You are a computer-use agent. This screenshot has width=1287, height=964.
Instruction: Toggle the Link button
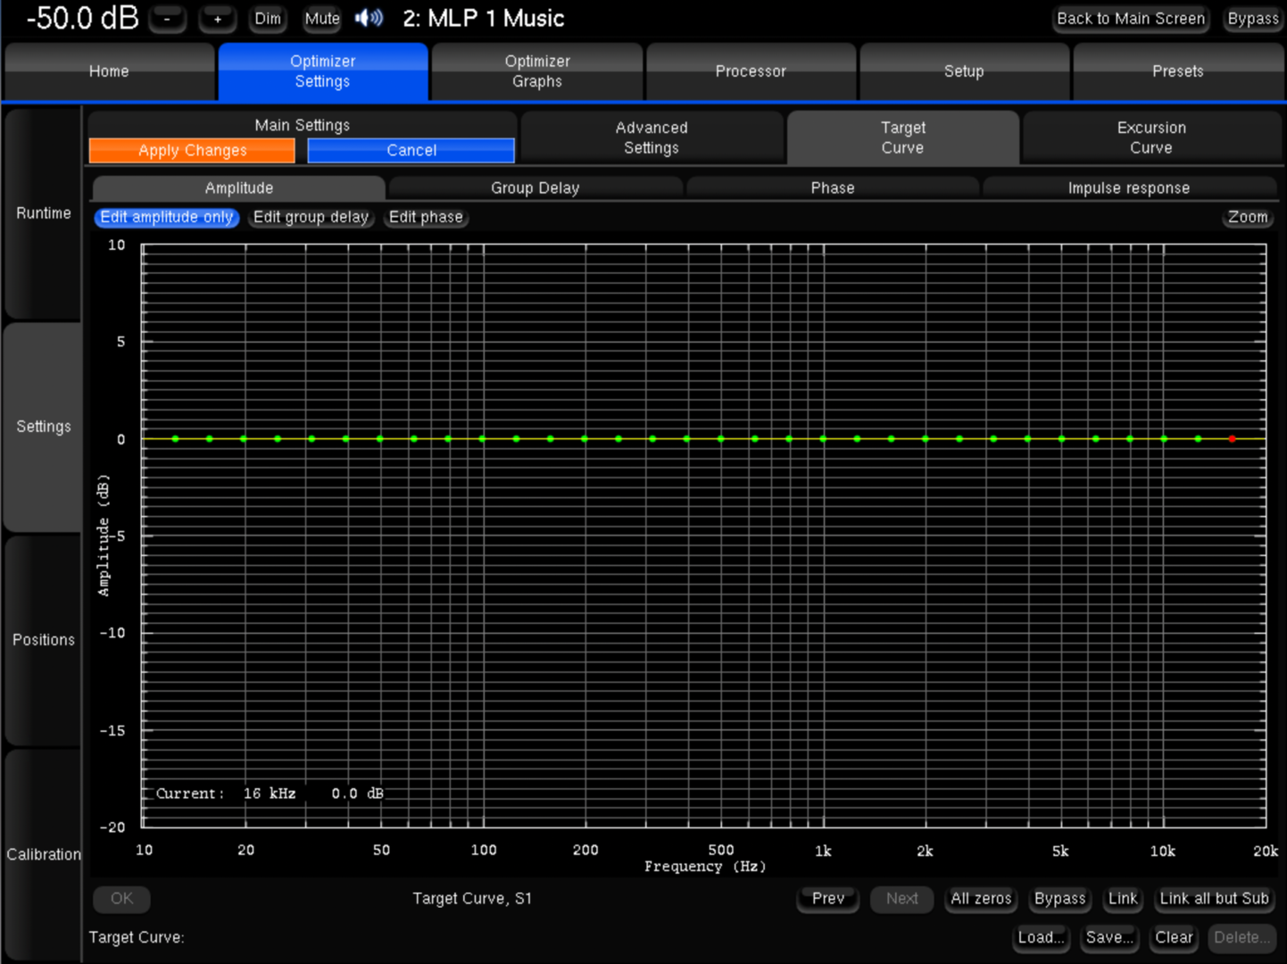1123,899
